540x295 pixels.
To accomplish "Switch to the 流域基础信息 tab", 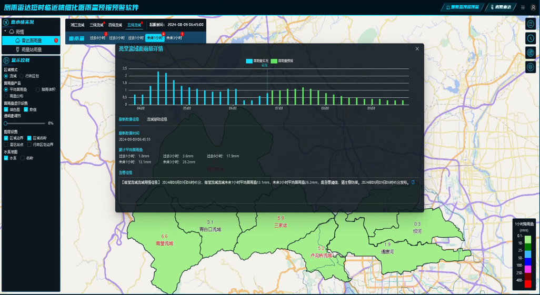I will point(157,119).
